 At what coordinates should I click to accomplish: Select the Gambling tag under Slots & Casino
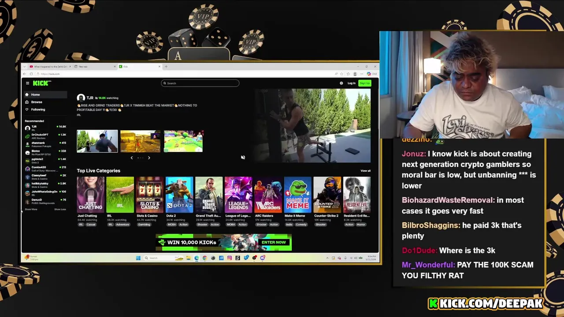click(x=144, y=225)
